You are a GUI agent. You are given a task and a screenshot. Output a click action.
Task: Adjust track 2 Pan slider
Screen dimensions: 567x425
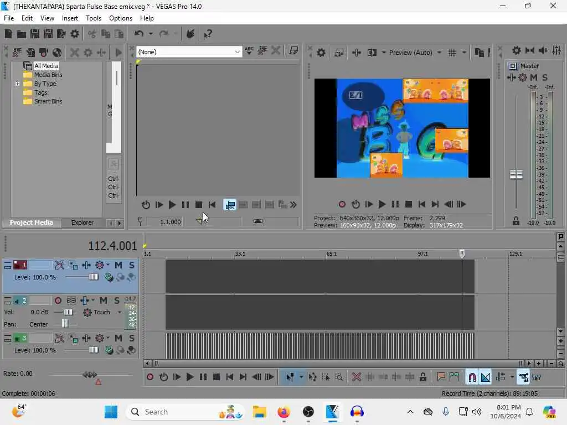pyautogui.click(x=64, y=324)
